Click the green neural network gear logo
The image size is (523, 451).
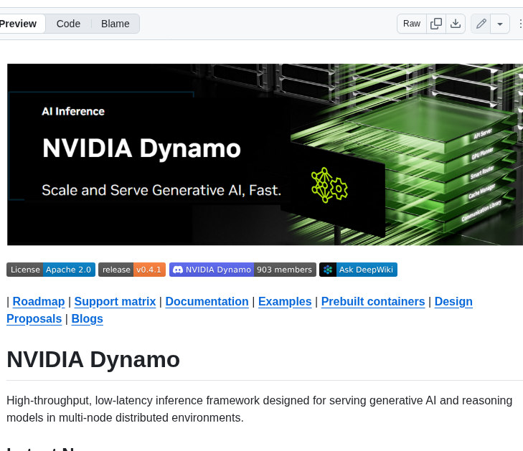(329, 185)
